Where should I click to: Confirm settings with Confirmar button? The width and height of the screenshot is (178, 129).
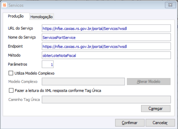click(x=130, y=123)
